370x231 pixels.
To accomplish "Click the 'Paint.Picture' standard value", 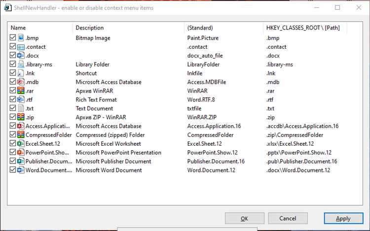I will [203, 38].
